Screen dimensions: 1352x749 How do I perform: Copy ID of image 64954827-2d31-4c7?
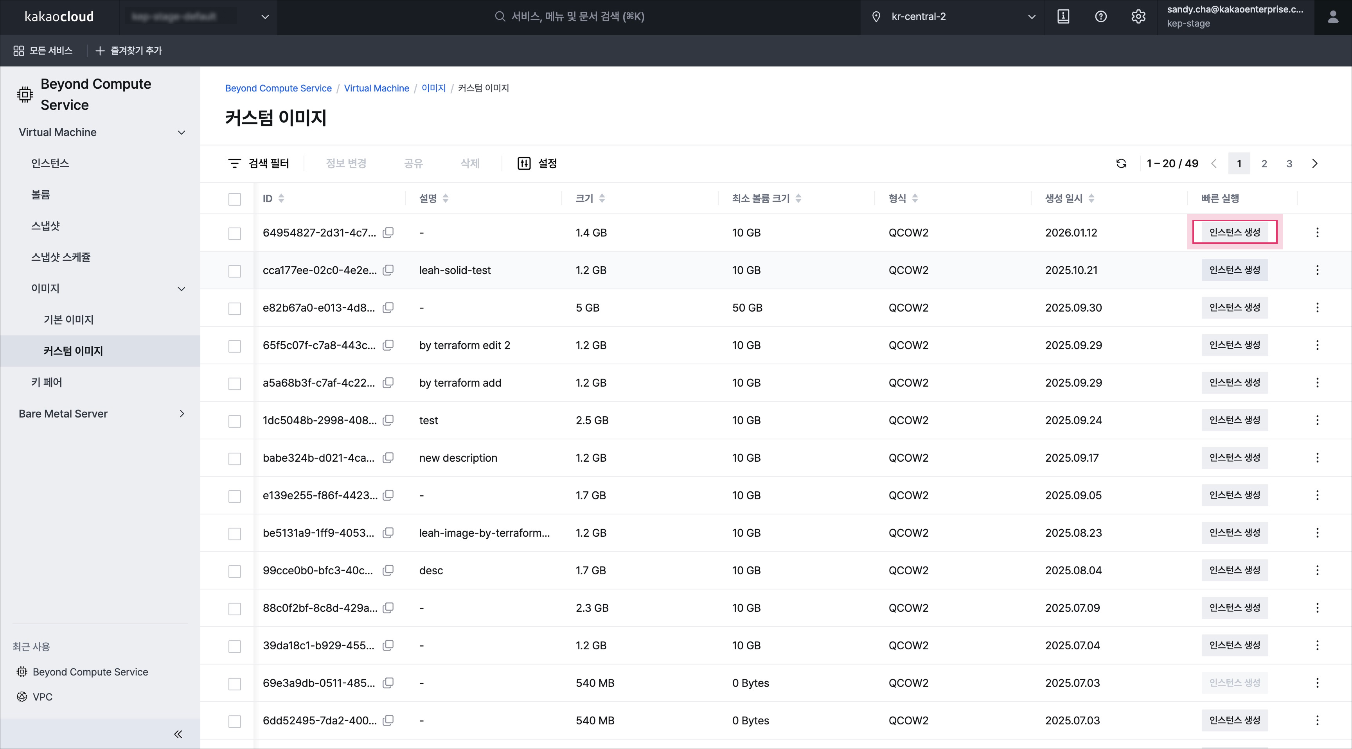click(x=388, y=232)
